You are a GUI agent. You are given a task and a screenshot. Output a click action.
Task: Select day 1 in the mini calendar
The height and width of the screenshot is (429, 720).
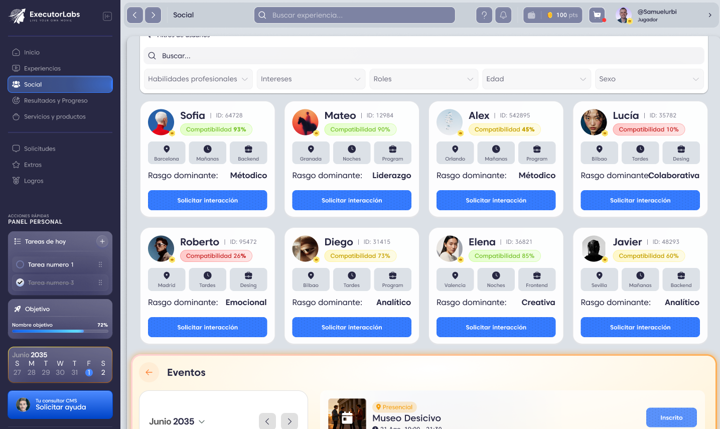coord(89,372)
